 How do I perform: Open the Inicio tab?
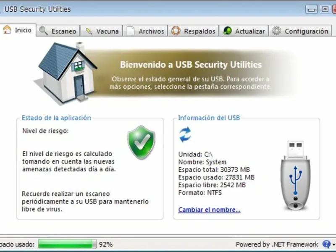[x=18, y=30]
